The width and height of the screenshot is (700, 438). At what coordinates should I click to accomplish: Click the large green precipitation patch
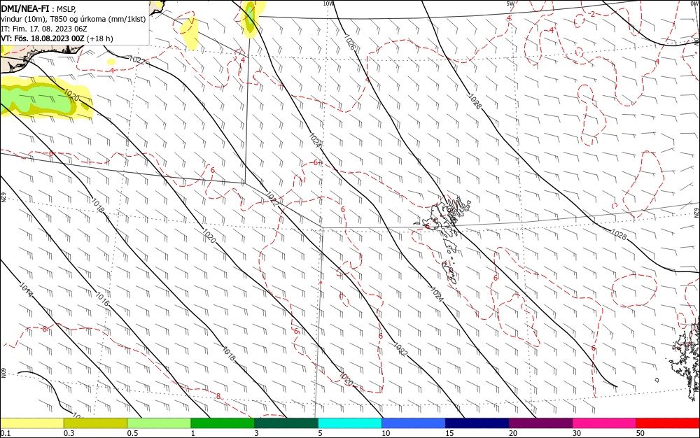[x=38, y=98]
